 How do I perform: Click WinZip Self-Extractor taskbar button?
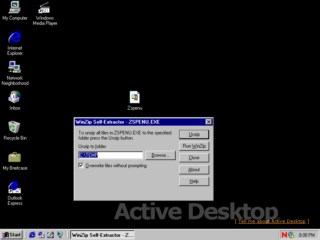click(102, 235)
